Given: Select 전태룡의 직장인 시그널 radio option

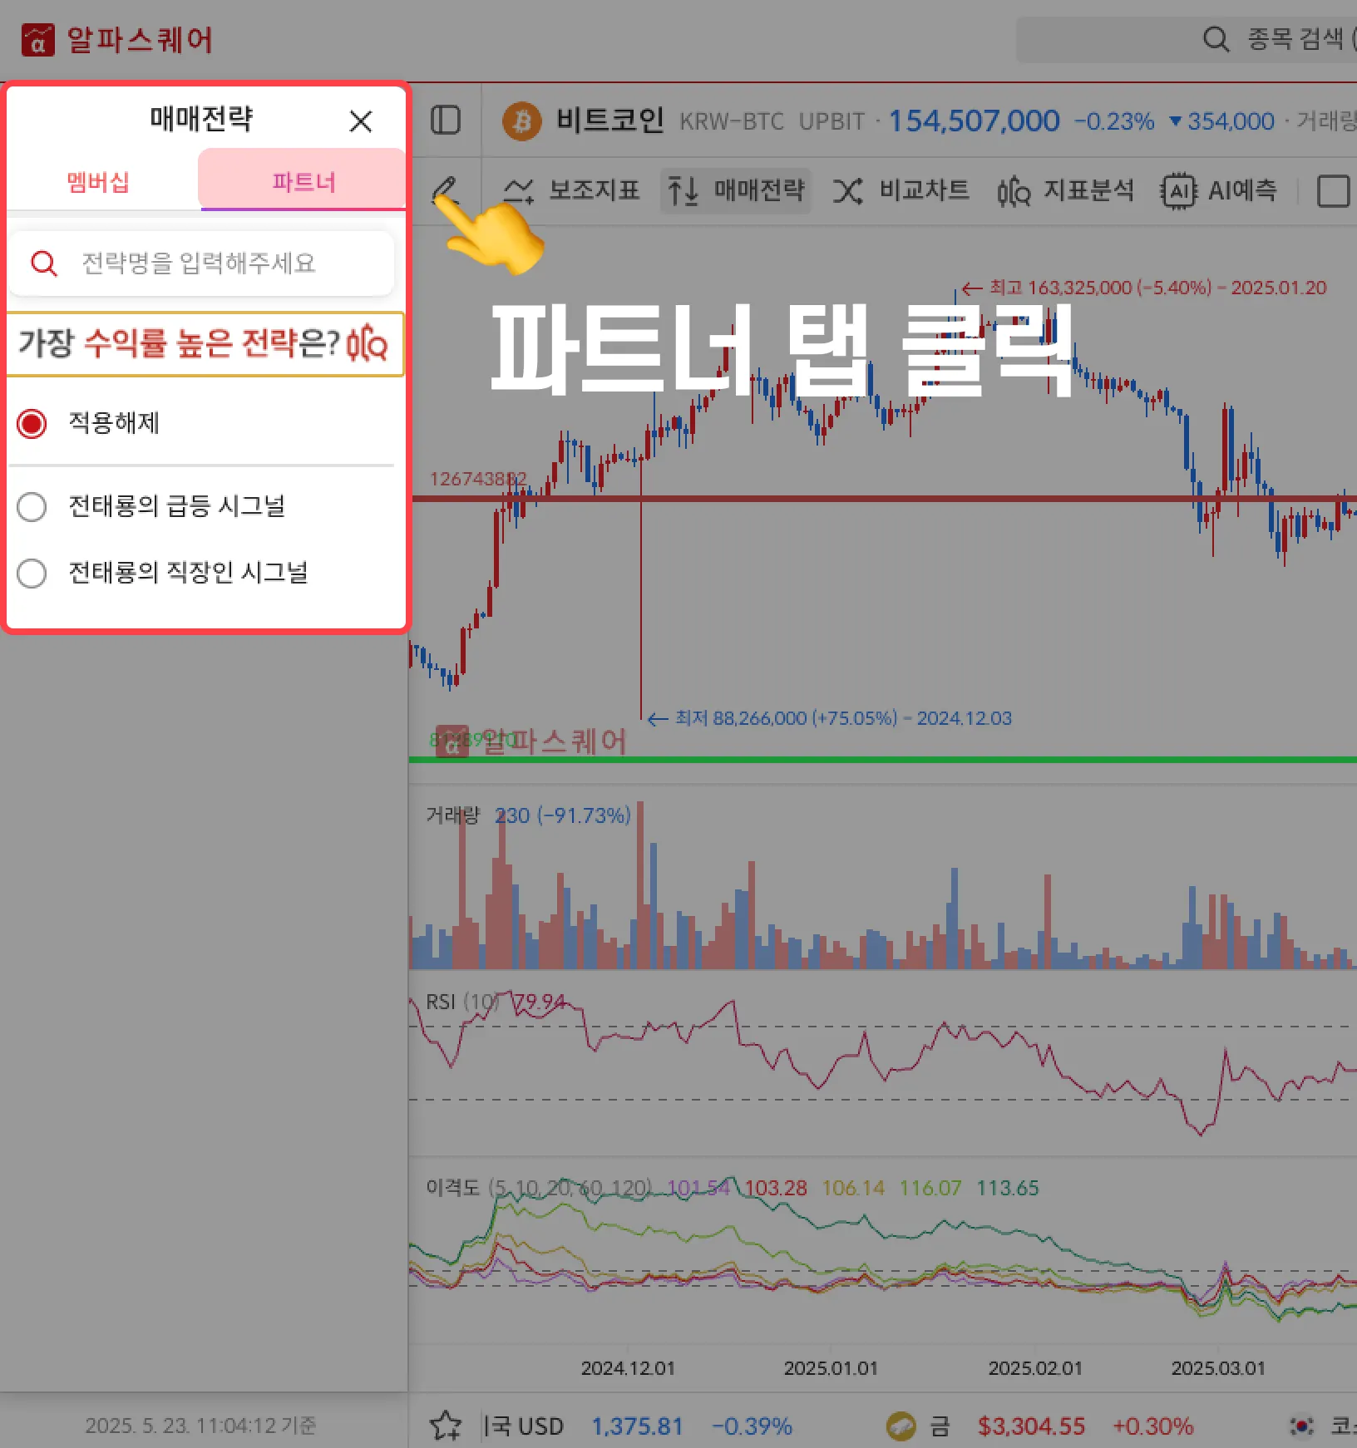Looking at the screenshot, I should 32,573.
